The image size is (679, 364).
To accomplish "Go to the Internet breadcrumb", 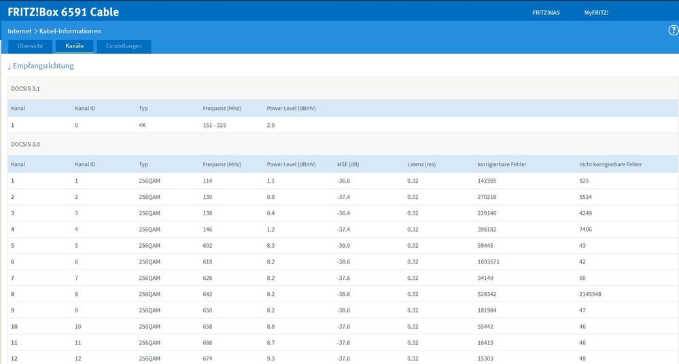I will coord(19,31).
